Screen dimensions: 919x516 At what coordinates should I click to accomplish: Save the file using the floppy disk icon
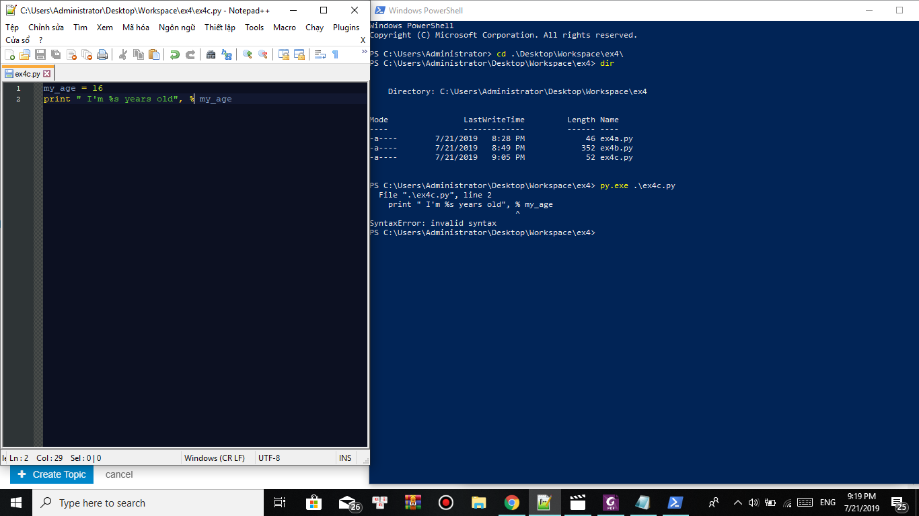click(40, 55)
